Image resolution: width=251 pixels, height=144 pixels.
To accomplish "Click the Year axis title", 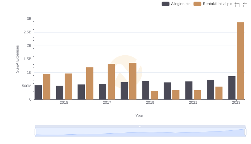I will 139,116.
